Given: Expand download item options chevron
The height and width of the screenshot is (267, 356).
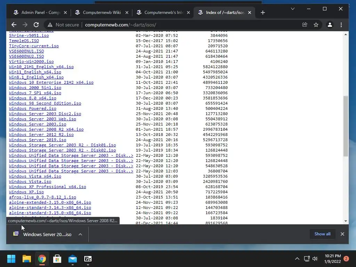Looking at the screenshot, I should pos(80,234).
